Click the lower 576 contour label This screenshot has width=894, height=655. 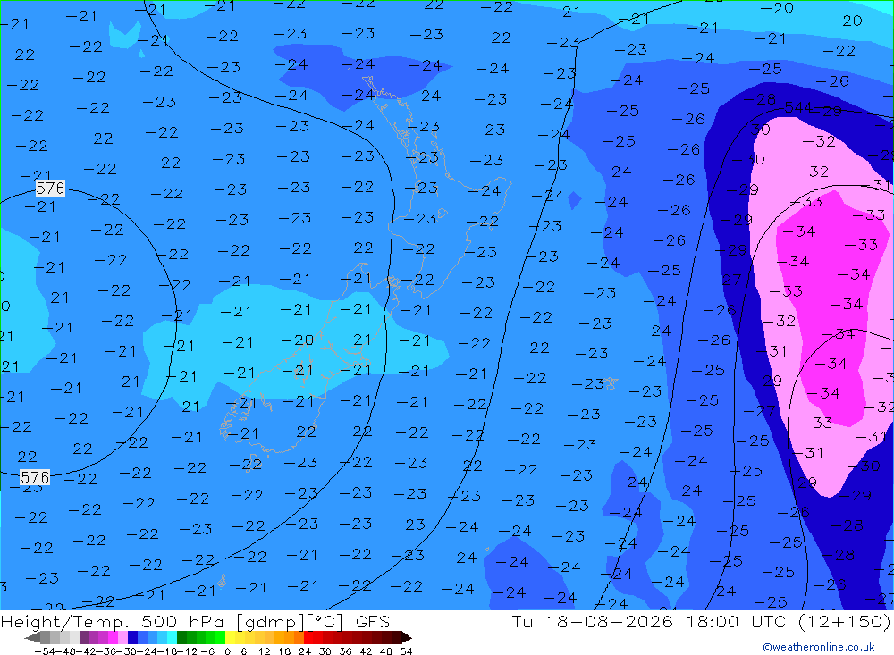(35, 477)
